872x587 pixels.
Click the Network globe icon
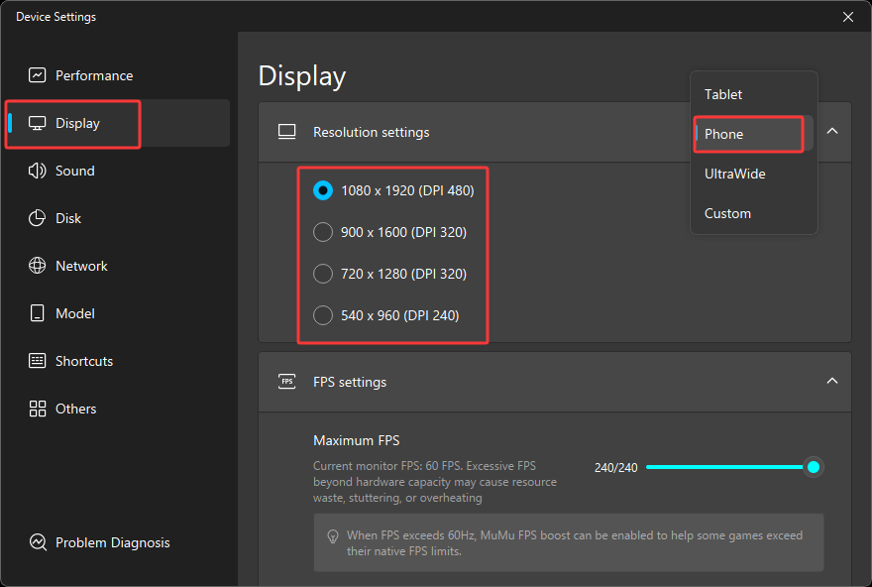[x=38, y=266]
